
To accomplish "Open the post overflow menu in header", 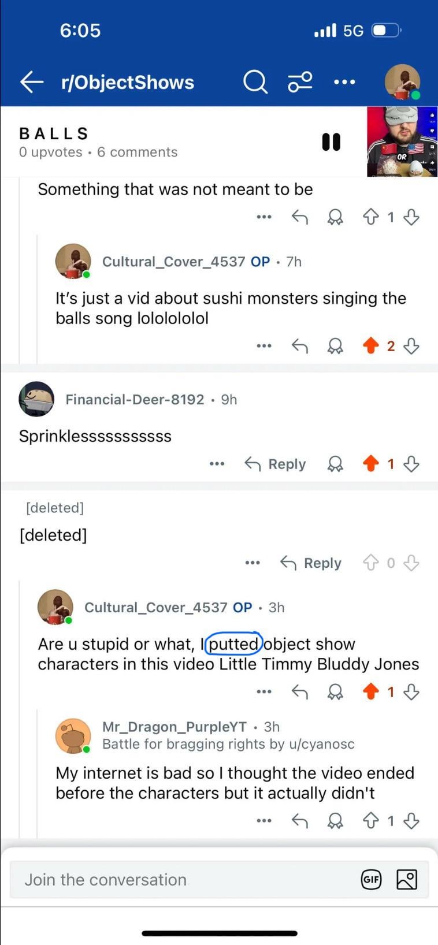I will click(x=344, y=82).
